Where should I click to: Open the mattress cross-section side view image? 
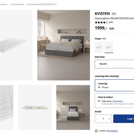(35, 107)
